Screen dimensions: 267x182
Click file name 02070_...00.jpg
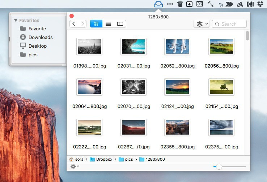click(133, 107)
